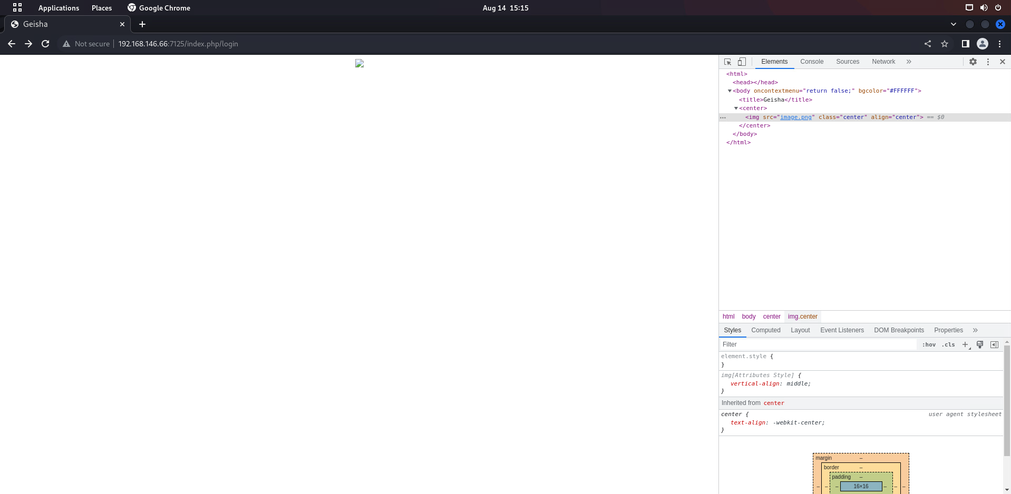Toggle the :hov element state button
Viewport: 1011px width, 494px height.
click(x=929, y=344)
